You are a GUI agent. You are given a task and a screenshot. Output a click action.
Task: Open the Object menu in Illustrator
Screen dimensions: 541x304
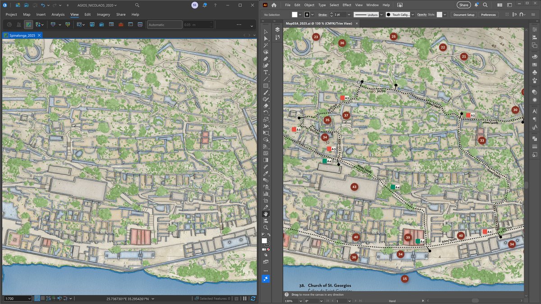point(309,5)
